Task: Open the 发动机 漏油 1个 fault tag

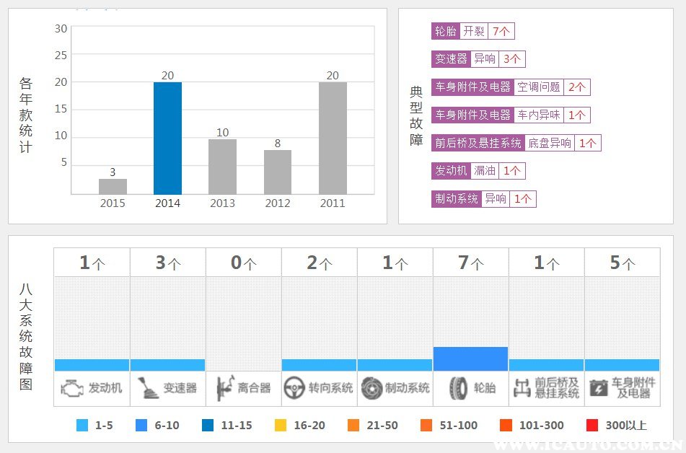Action: click(x=478, y=170)
